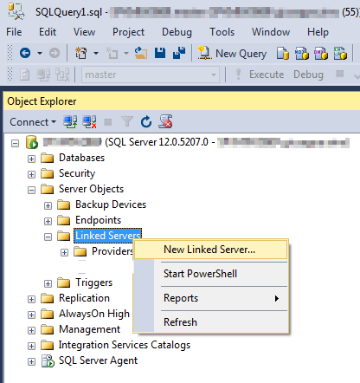Click the Disconnect Object Explorer icon
The height and width of the screenshot is (383, 360).
89,122
